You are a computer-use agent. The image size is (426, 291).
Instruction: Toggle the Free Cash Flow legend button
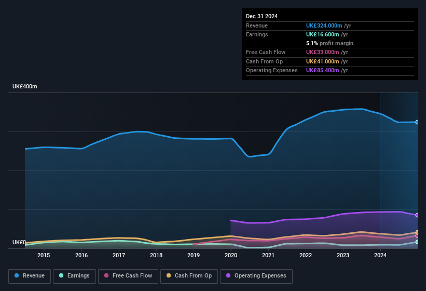[x=128, y=276]
